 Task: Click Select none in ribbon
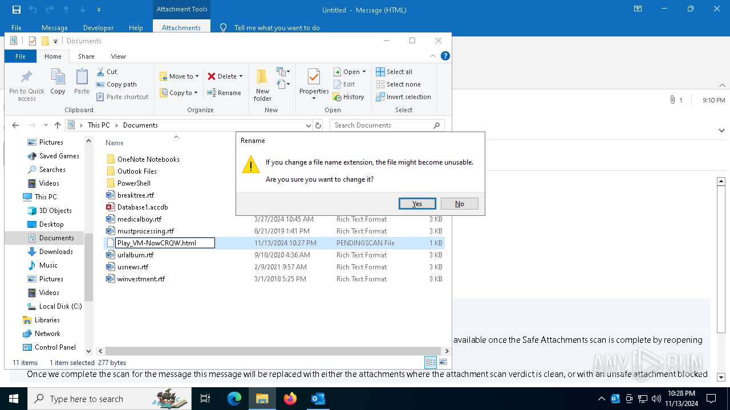(398, 84)
